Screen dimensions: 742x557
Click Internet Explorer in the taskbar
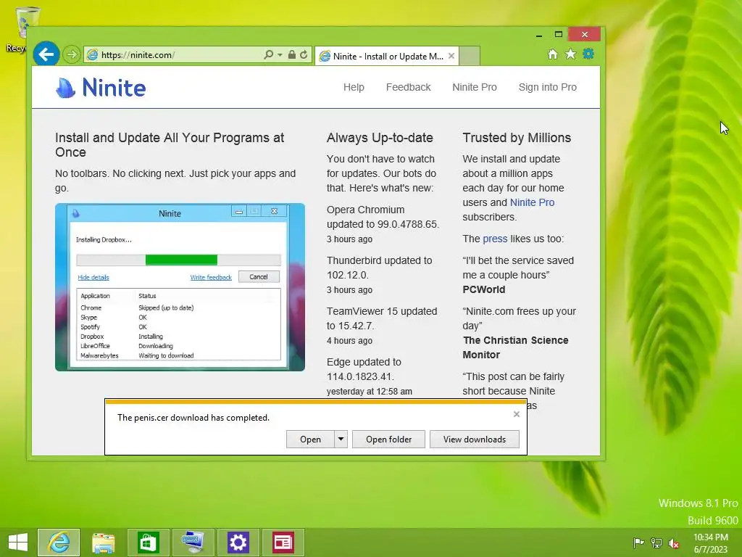(x=59, y=542)
